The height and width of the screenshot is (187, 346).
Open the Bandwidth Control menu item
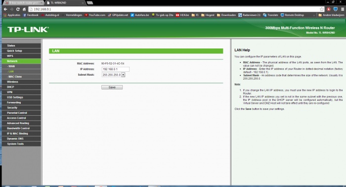[x=21, y=128]
